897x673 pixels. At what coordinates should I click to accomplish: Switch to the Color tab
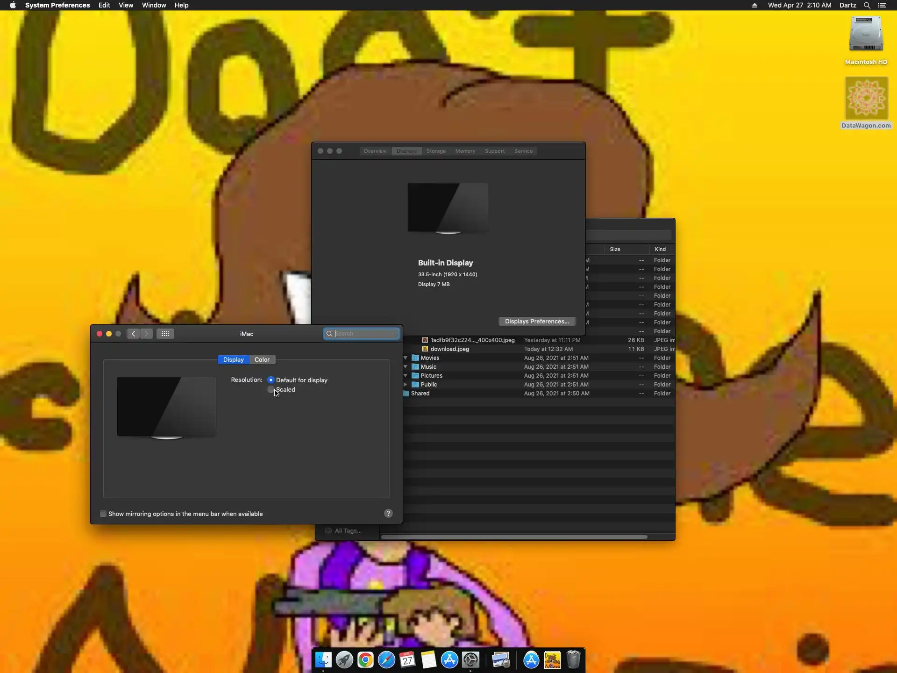pos(262,359)
